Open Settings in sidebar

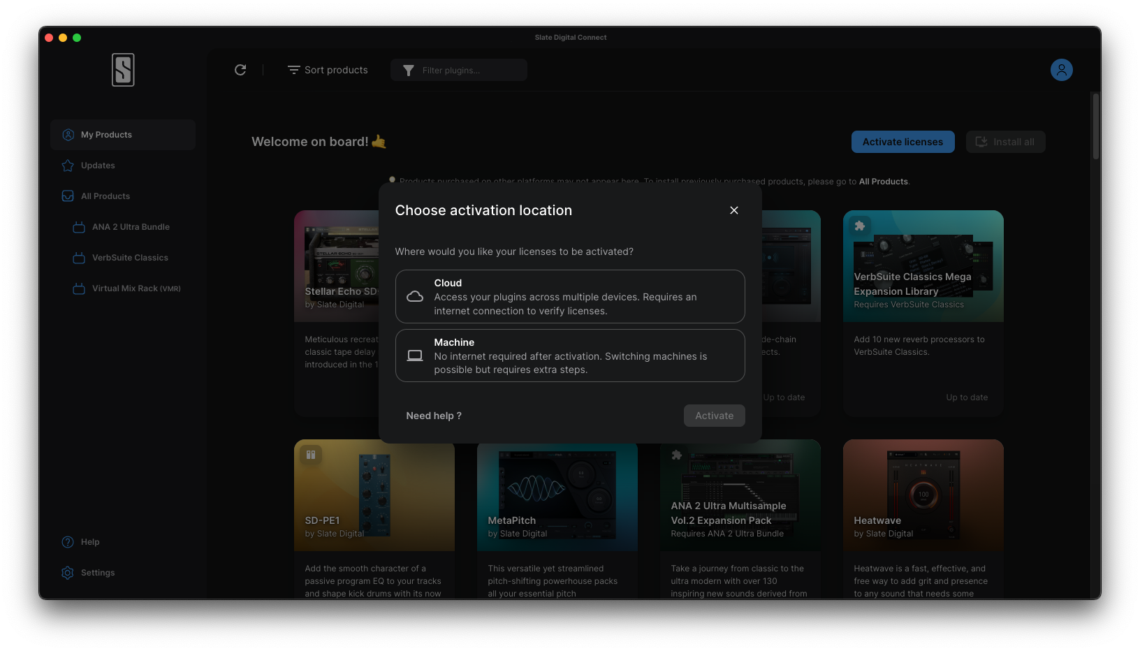pyautogui.click(x=123, y=573)
